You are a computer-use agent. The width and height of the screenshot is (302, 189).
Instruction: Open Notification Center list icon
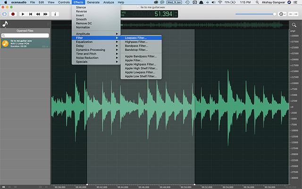[x=295, y=2]
